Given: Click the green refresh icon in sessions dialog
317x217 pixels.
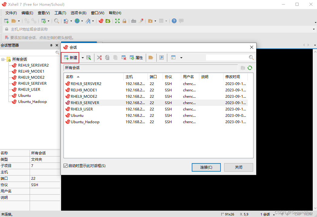Looking at the screenshot, I should click(x=250, y=68).
